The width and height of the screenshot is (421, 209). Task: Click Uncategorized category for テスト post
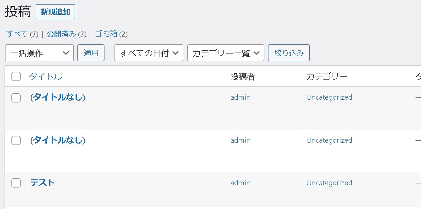pos(329,183)
